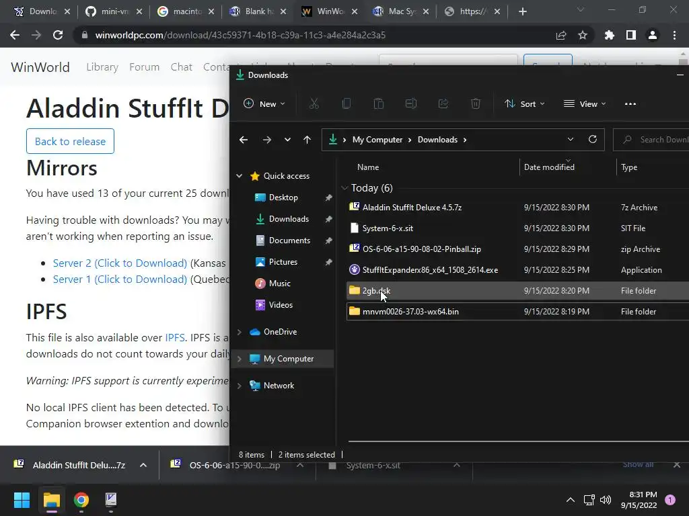Click the Rename icon in Explorer toolbar
The image size is (689, 516).
pos(411,104)
